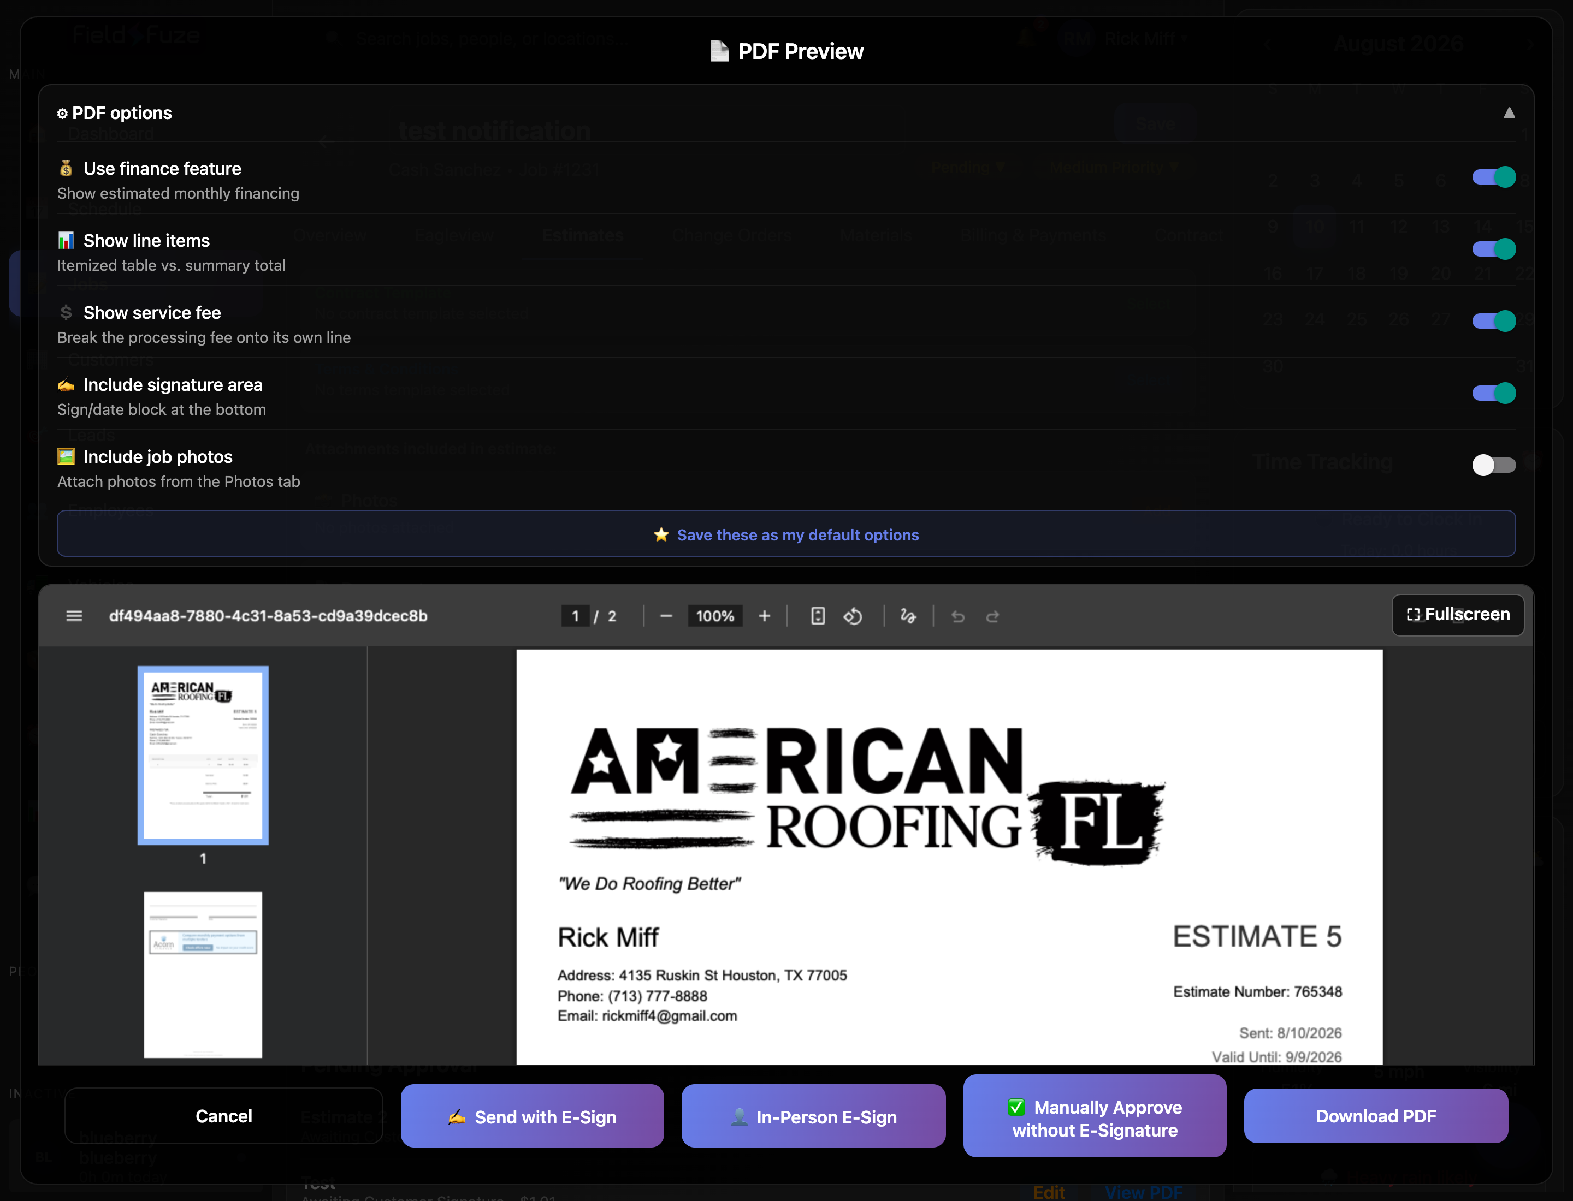Disable the Show service fee switch

pos(1494,321)
